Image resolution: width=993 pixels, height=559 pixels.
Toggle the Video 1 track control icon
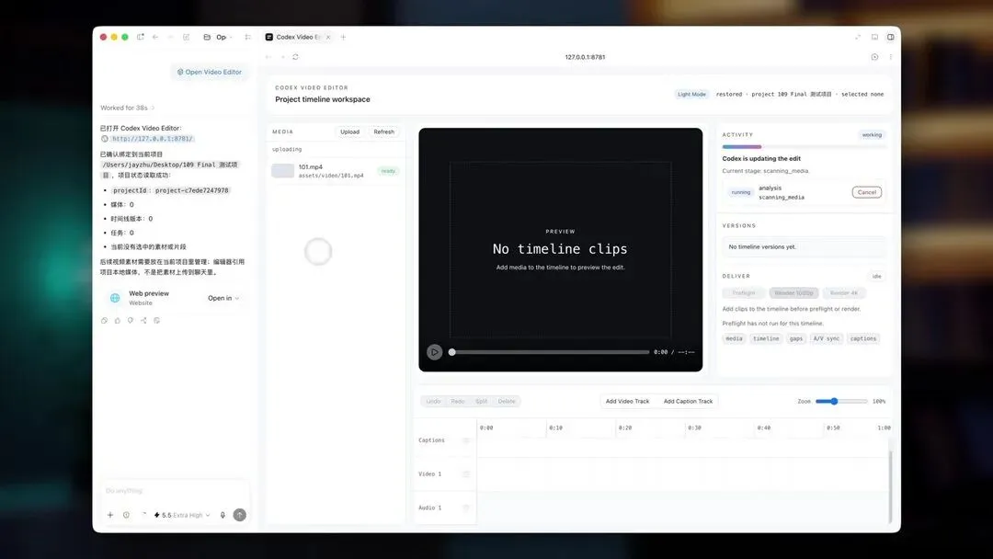click(x=466, y=473)
